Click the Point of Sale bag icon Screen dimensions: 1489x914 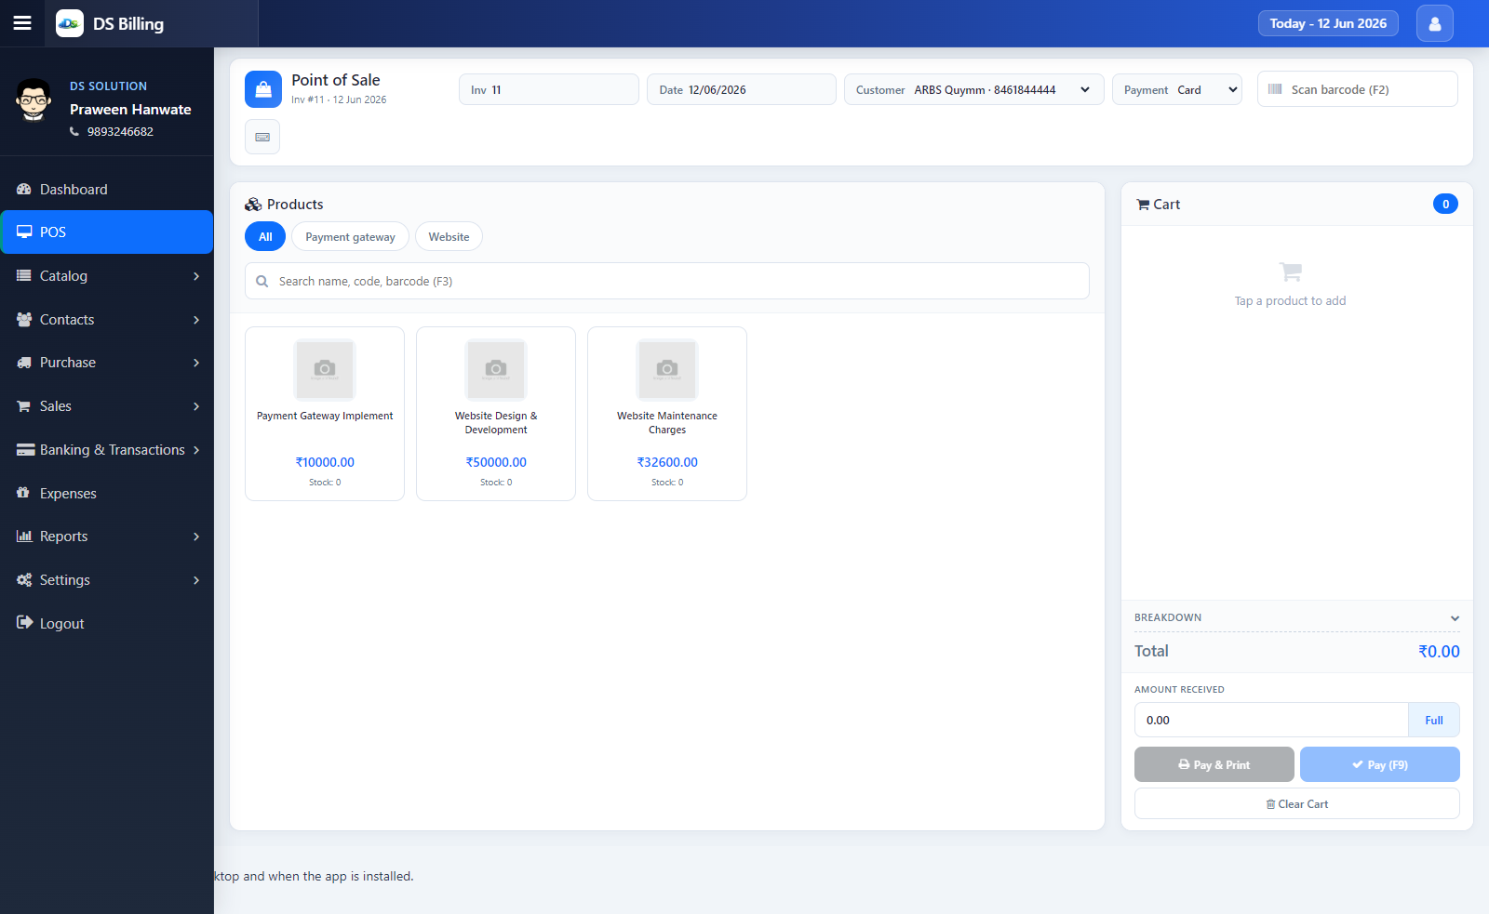pos(263,89)
